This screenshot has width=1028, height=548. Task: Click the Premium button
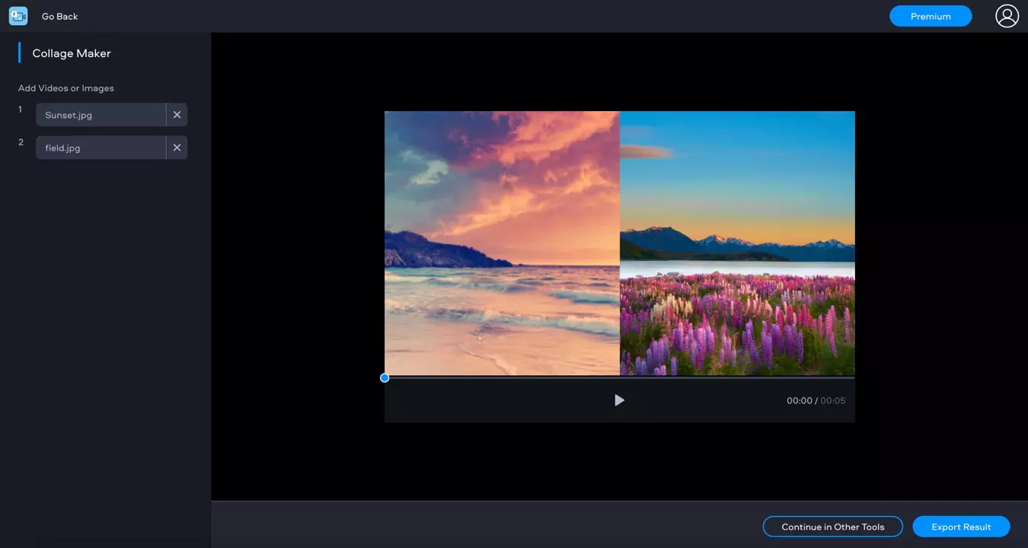[930, 16]
